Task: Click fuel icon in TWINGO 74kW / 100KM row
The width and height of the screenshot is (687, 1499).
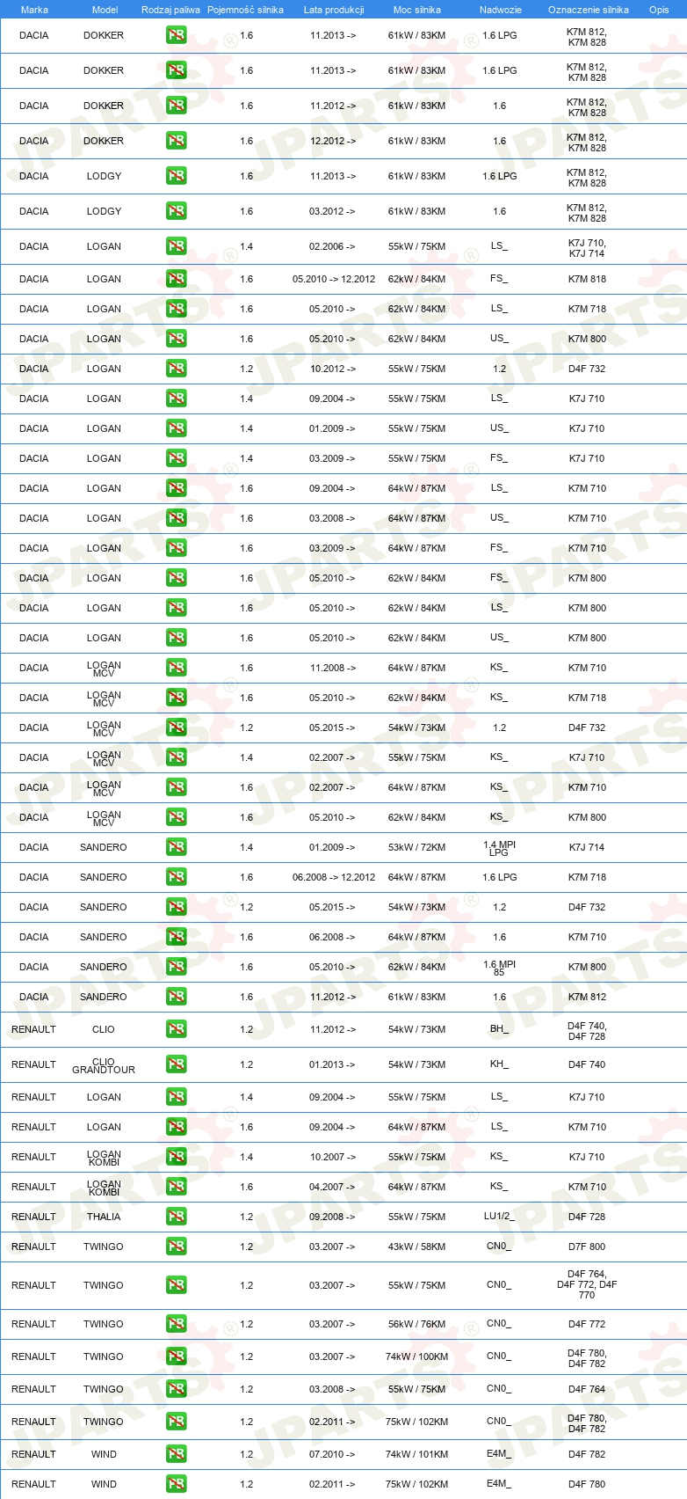Action: pyautogui.click(x=176, y=1356)
